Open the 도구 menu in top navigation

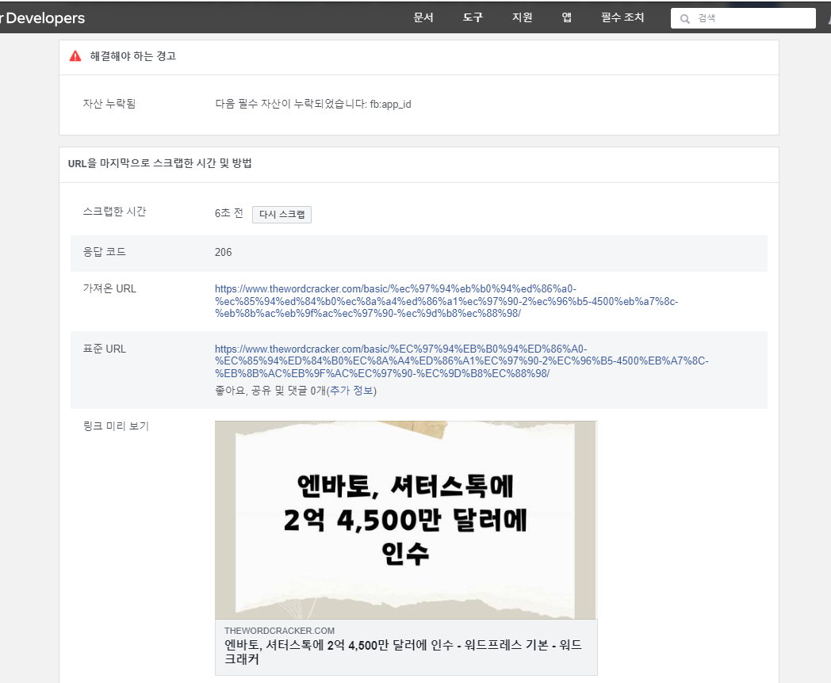(x=473, y=17)
